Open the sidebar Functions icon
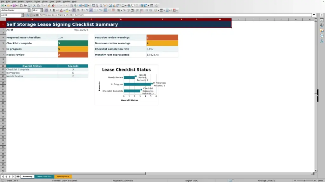The height and width of the screenshot is (182, 325). pyautogui.click(x=322, y=41)
